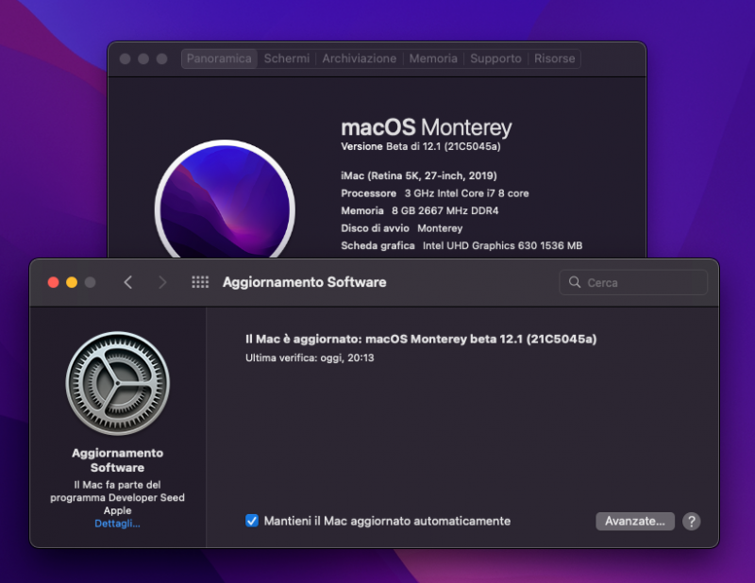Screen dimensions: 755x583
Task: Click the macOS Monterey logo image
Action: 225,199
